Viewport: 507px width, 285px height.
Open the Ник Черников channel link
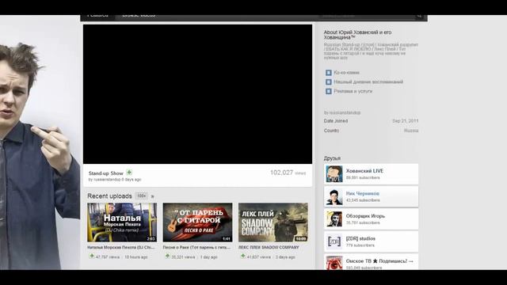(x=363, y=193)
